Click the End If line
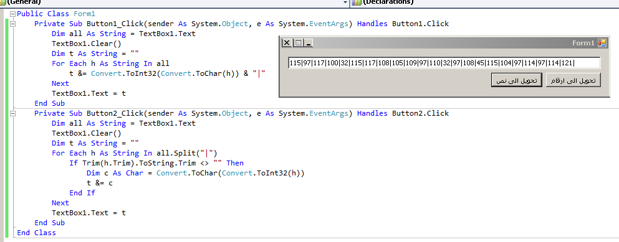This screenshot has height=242, width=619. [x=82, y=193]
